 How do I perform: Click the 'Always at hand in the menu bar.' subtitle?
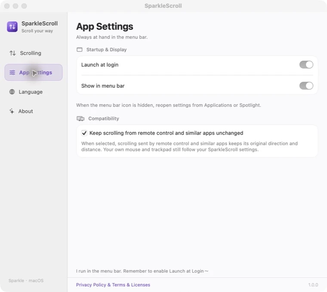[112, 37]
